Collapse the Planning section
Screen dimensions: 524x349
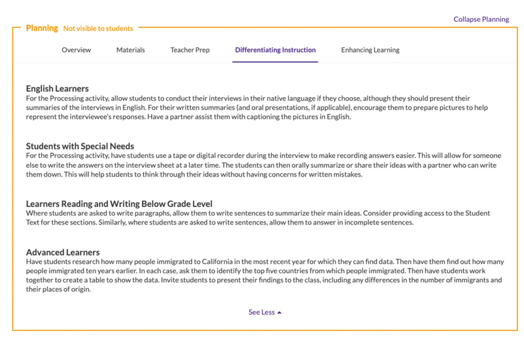point(481,19)
